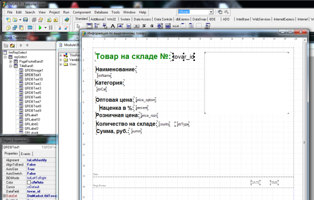Switch to the Data Access palette tab
This screenshot has height=200, width=314.
142,19
